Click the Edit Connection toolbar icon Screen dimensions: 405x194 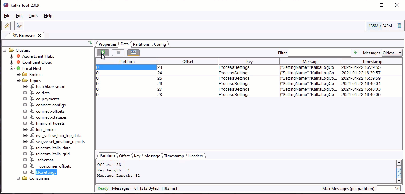click(19, 25)
